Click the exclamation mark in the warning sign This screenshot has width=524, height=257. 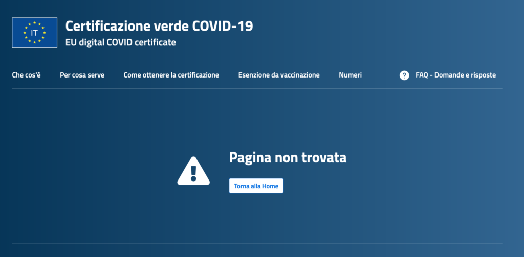click(x=193, y=173)
